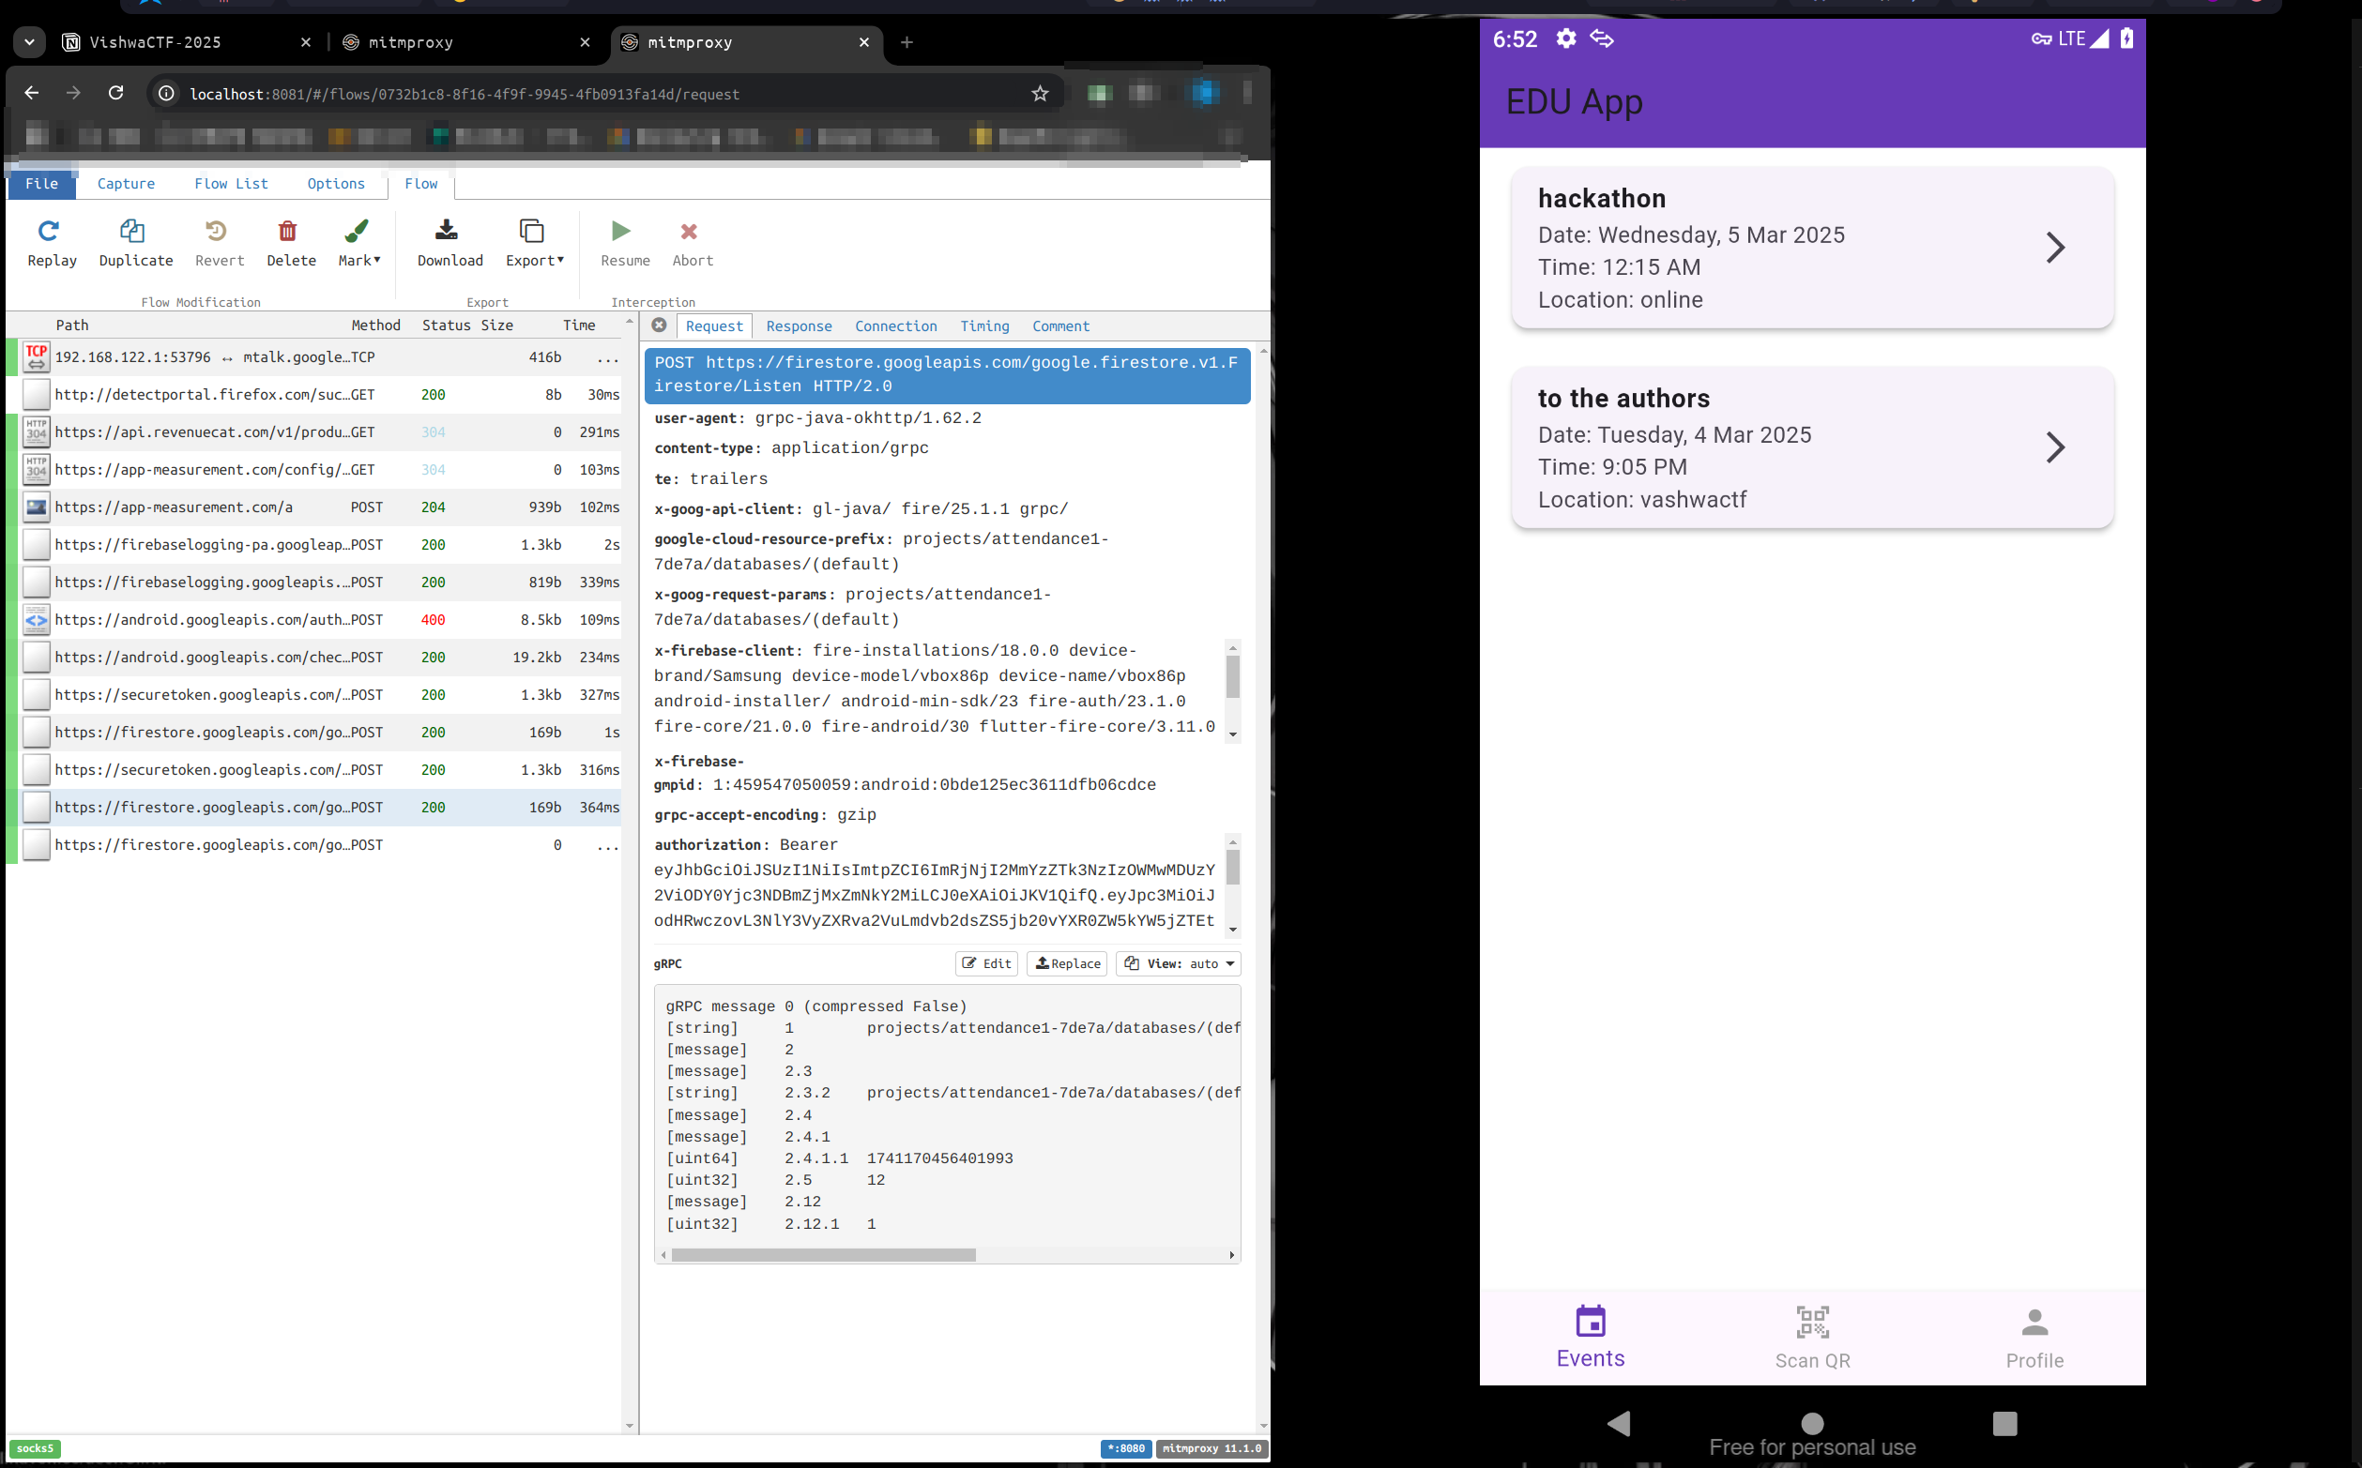Click the Download export icon

click(x=447, y=231)
